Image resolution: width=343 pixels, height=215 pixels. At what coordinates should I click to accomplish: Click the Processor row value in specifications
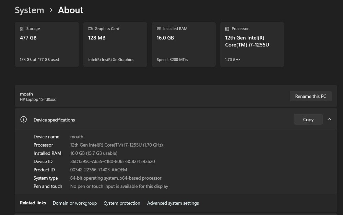pyautogui.click(x=116, y=145)
